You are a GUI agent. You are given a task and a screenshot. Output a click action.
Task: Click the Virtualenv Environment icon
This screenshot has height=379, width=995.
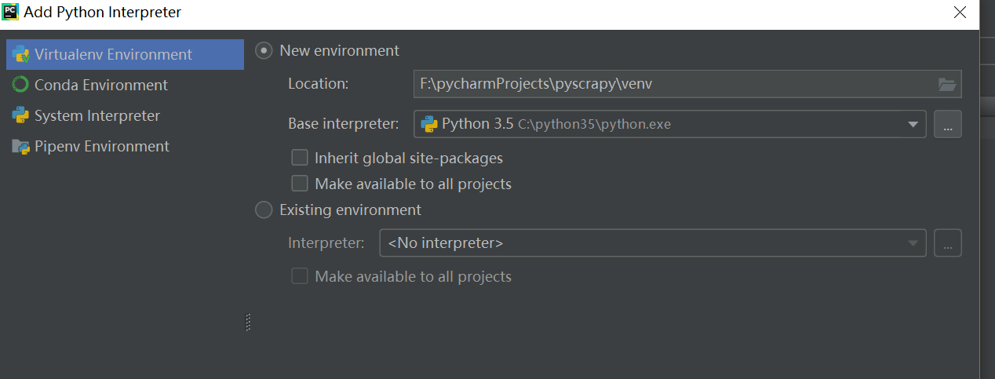click(x=20, y=55)
